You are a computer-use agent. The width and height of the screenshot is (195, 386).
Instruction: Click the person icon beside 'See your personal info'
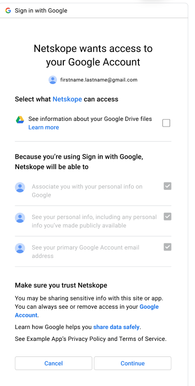tap(20, 218)
